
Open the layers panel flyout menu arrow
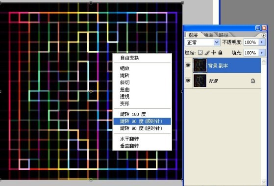(x=264, y=35)
